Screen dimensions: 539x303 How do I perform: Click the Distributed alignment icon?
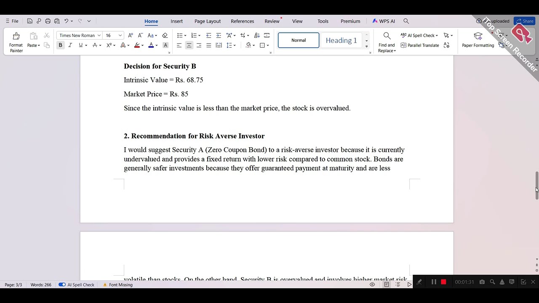(x=219, y=45)
